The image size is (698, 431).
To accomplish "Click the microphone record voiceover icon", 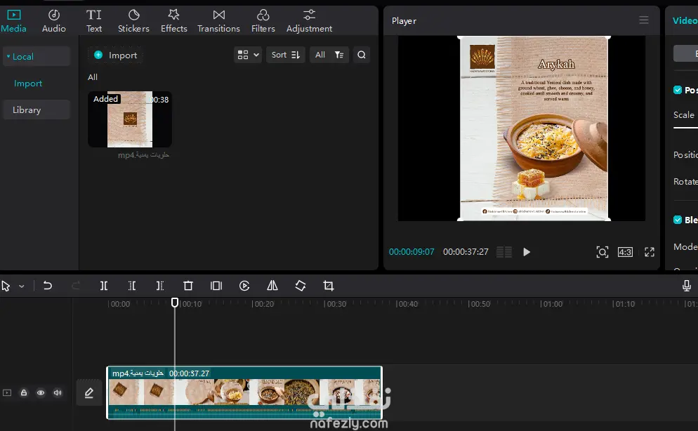I will click(x=687, y=286).
